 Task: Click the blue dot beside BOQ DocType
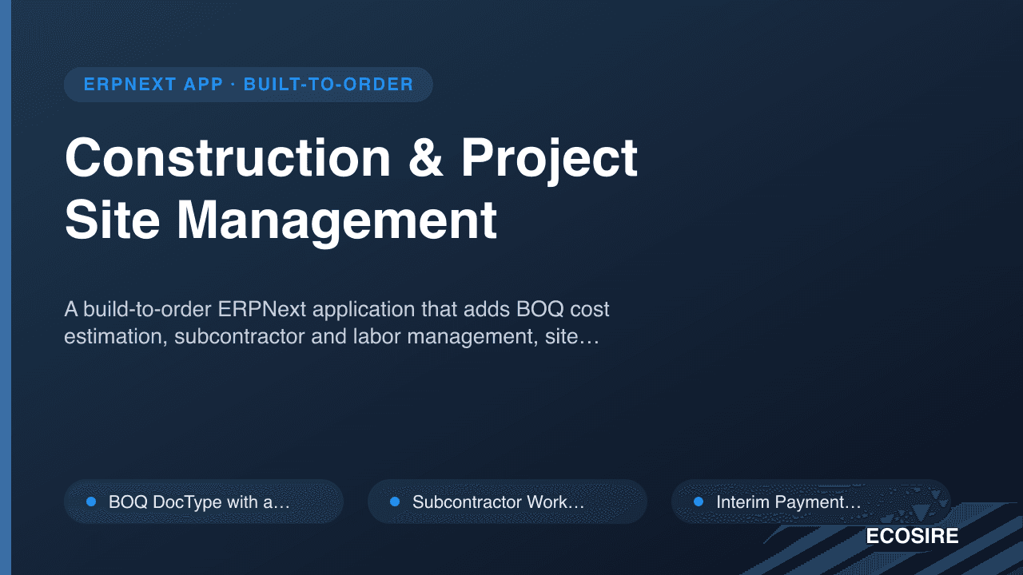coord(91,502)
